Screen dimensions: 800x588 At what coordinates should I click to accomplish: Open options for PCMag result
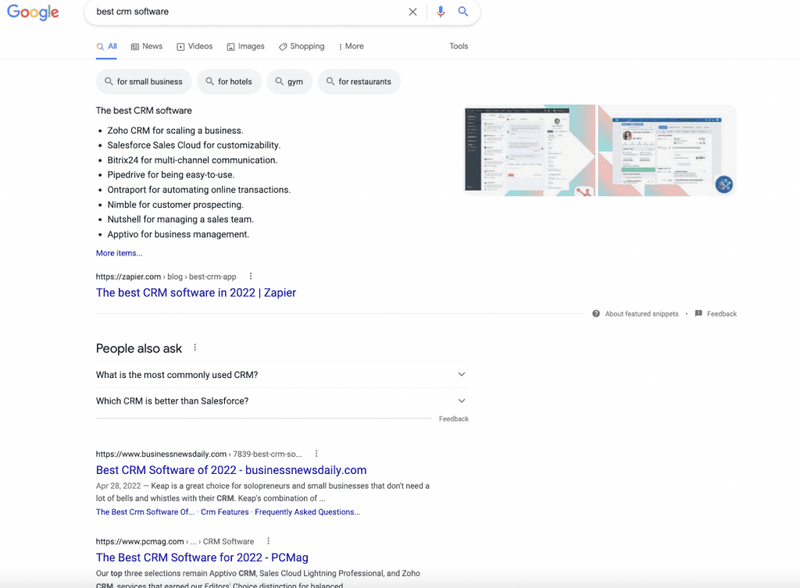tap(269, 541)
